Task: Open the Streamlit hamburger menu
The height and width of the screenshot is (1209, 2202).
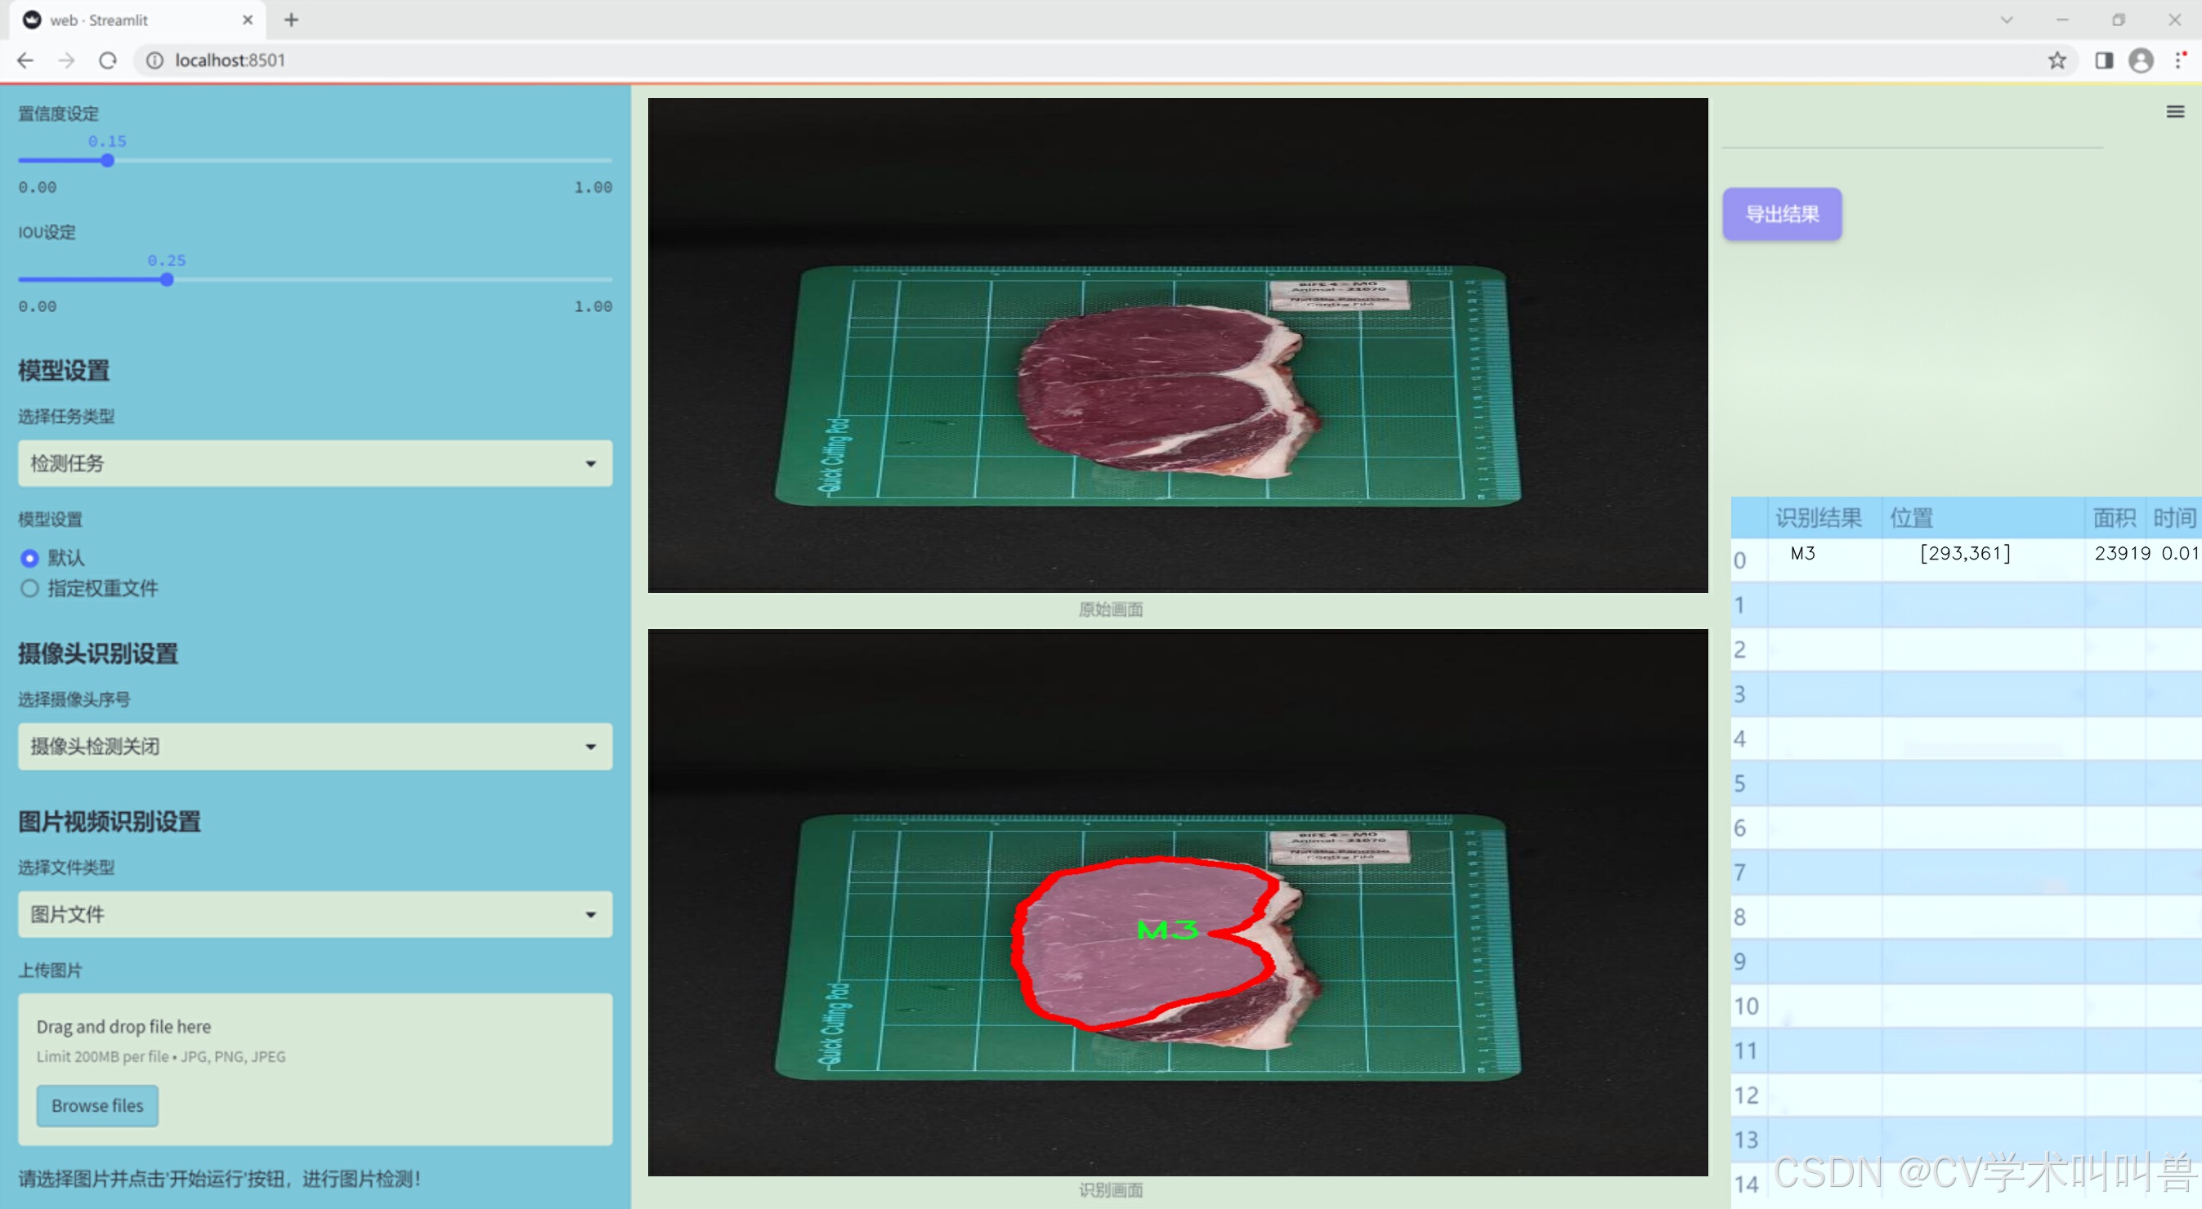Action: pyautogui.click(x=2175, y=112)
